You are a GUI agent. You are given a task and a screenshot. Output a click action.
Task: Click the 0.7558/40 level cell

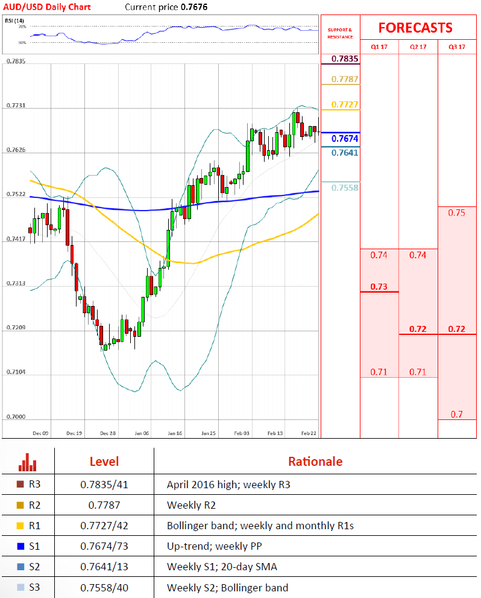click(104, 587)
